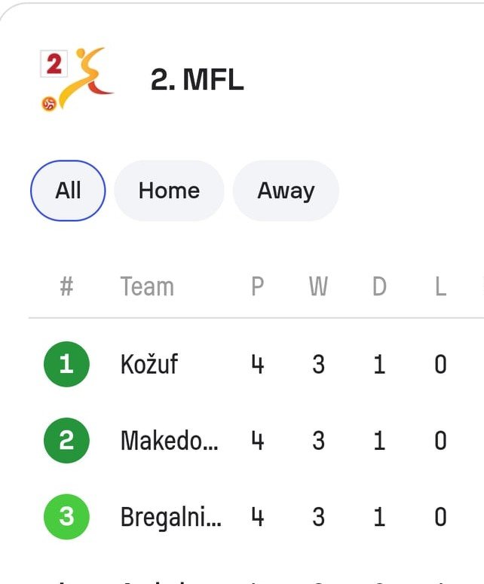Sort by the P played column
The image size is (484, 584).
[258, 287]
